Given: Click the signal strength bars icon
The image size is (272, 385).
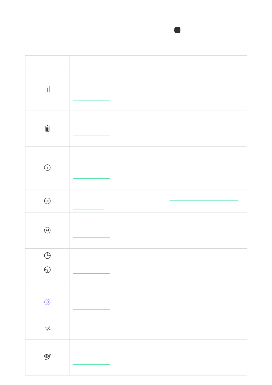Looking at the screenshot, I should [48, 89].
